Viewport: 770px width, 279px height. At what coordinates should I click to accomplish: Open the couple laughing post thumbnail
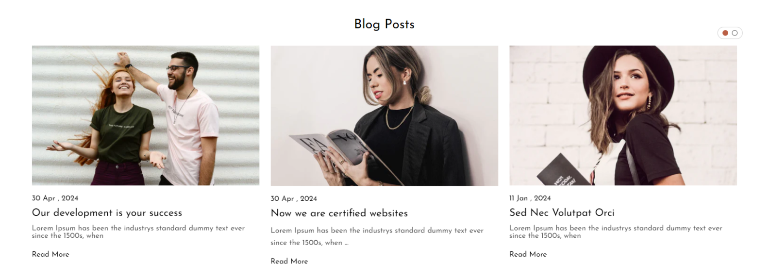146,115
